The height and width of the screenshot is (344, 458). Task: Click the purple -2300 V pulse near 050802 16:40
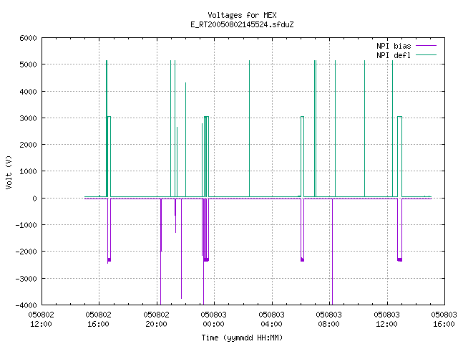(109, 229)
